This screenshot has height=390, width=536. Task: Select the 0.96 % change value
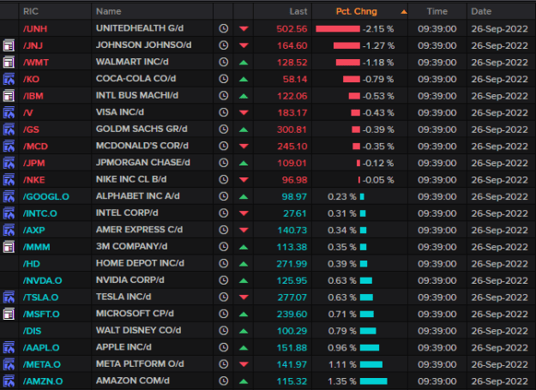pos(342,348)
